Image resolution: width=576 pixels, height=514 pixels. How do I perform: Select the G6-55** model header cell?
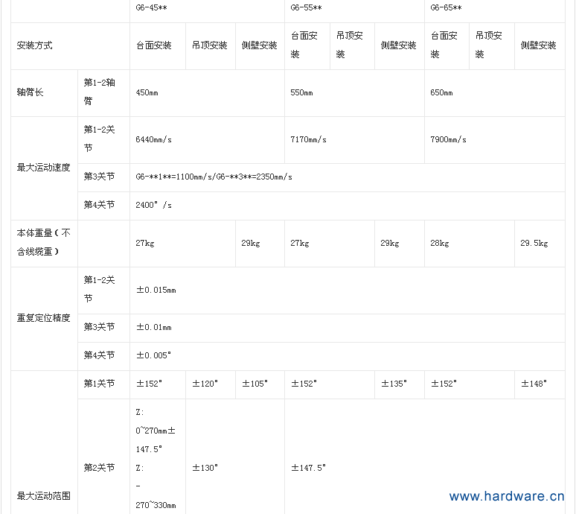point(306,8)
